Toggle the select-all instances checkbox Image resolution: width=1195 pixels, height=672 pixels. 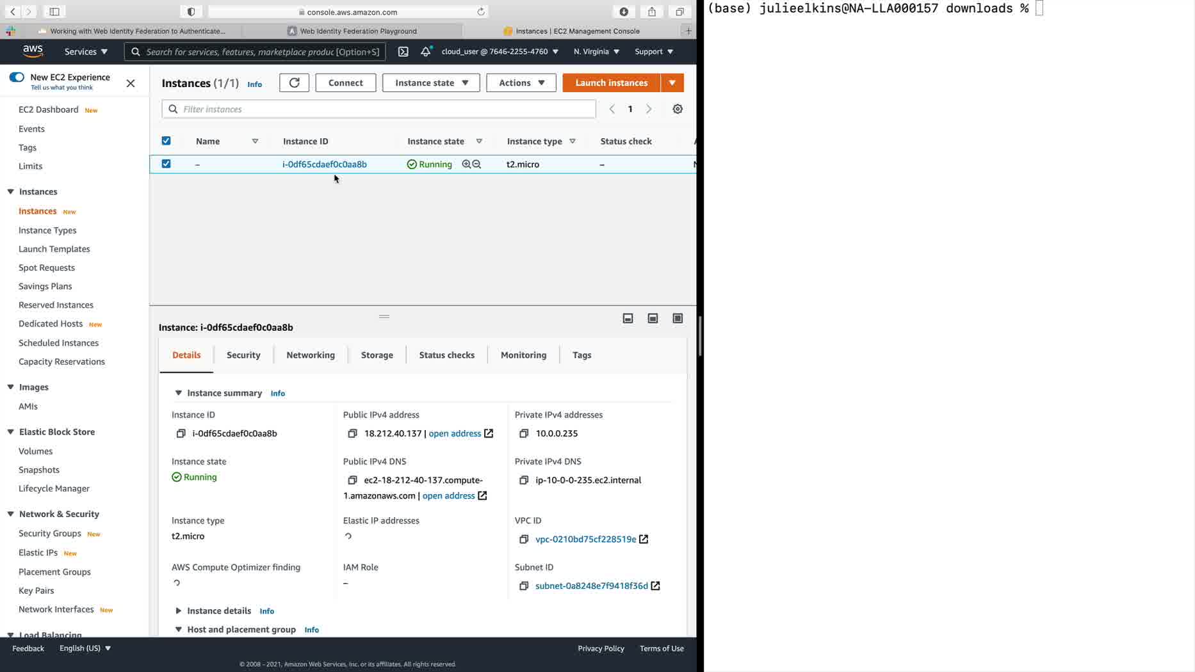[167, 141]
